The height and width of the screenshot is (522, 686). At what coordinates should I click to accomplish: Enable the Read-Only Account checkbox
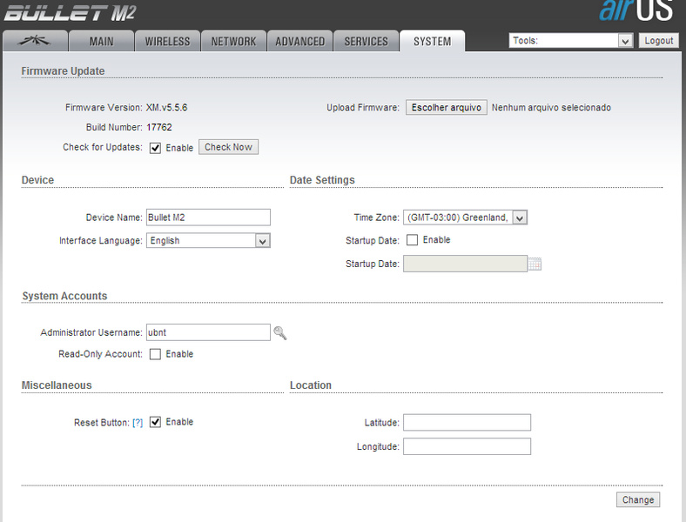click(155, 354)
